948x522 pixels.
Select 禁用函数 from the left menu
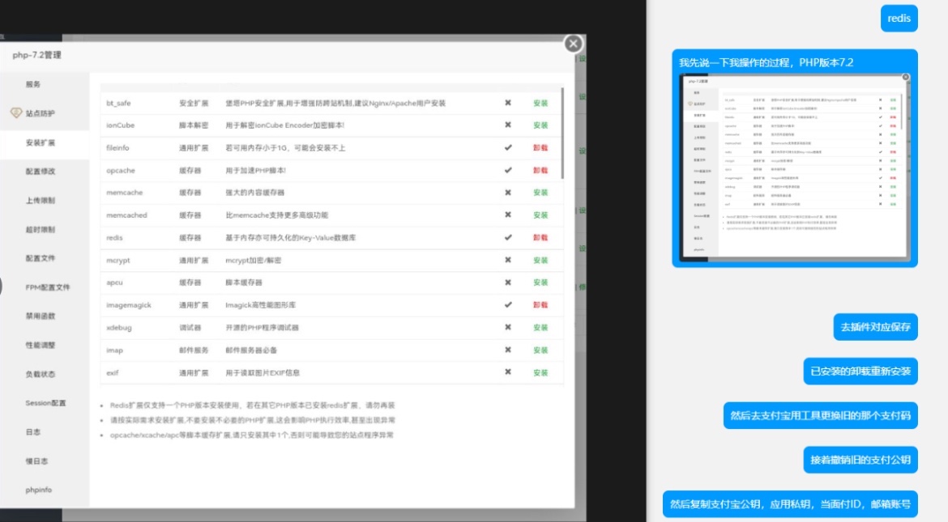(x=40, y=316)
